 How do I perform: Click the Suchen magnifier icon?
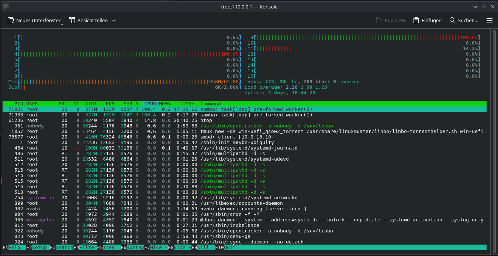(452, 21)
